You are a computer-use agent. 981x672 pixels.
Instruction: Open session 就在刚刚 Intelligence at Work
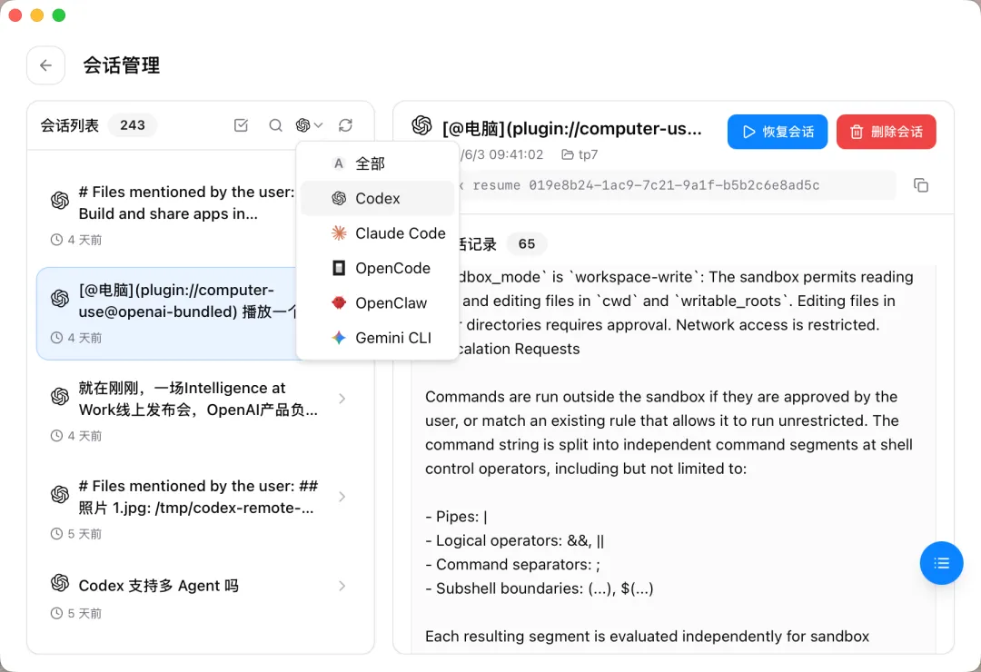[200, 410]
